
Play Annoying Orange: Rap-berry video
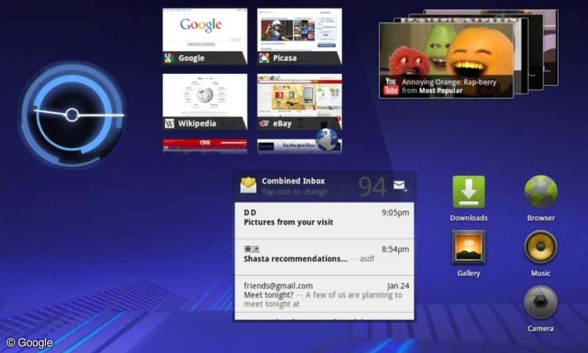point(446,60)
